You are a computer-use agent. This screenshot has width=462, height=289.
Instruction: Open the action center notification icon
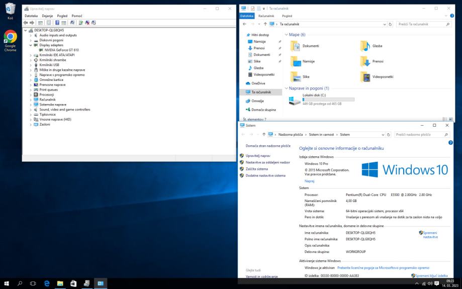[x=437, y=283]
